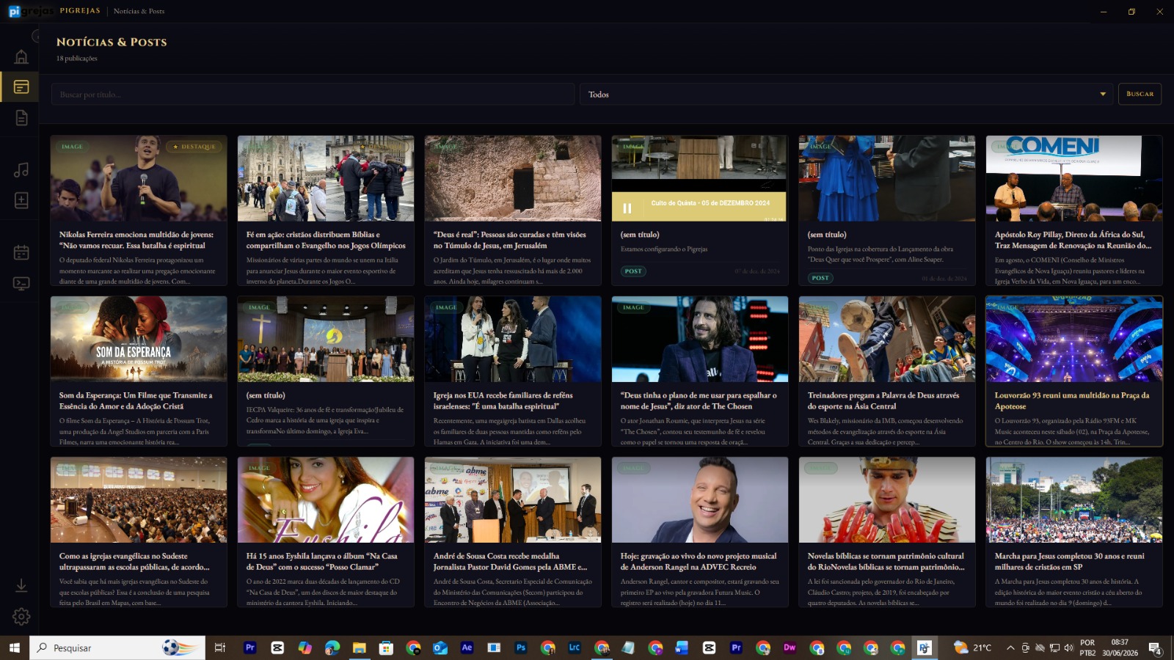This screenshot has width=1174, height=660.
Task: Open the Nikolas Ferreira news card thumbnail
Action: pos(139,178)
